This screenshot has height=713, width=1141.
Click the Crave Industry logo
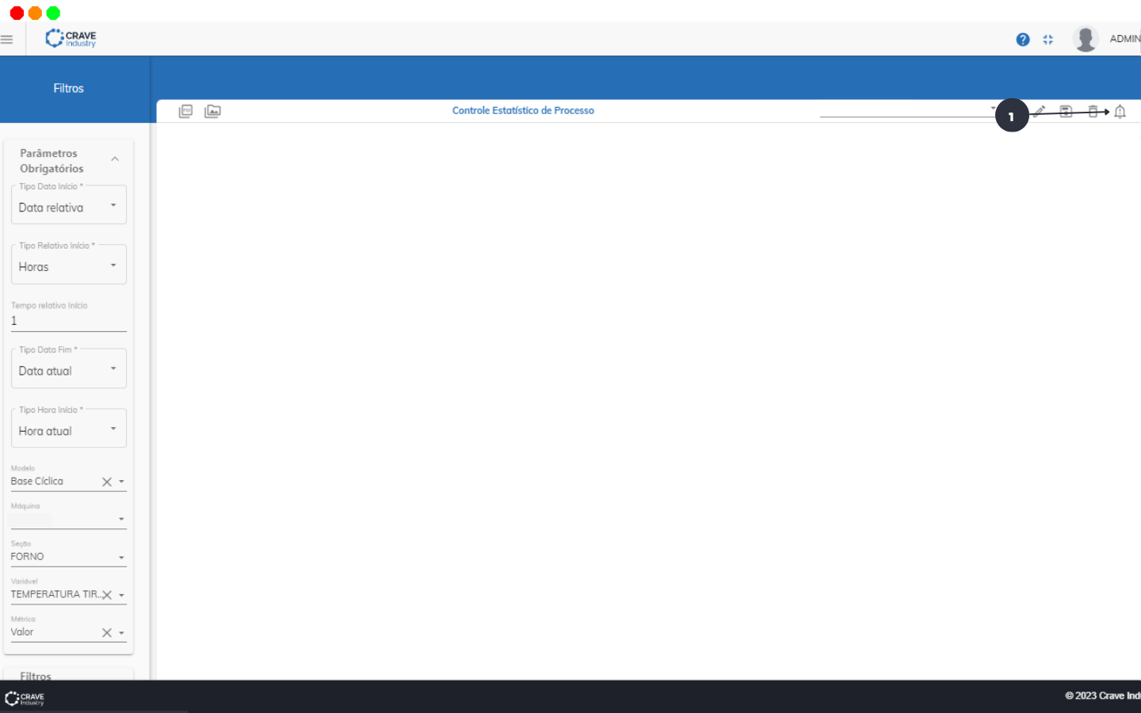[71, 38]
